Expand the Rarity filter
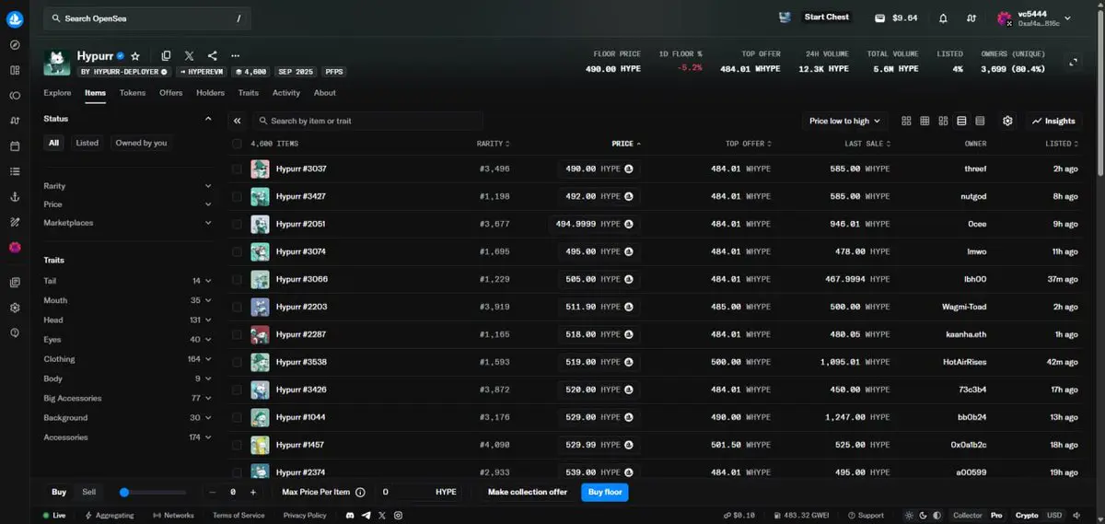Image resolution: width=1105 pixels, height=524 pixels. click(x=128, y=186)
